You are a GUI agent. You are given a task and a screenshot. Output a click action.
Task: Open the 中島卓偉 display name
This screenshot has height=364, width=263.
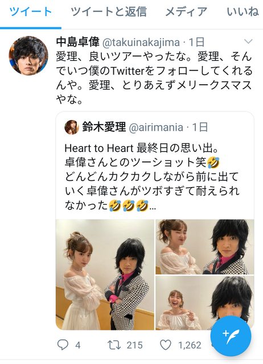pyautogui.click(x=77, y=42)
